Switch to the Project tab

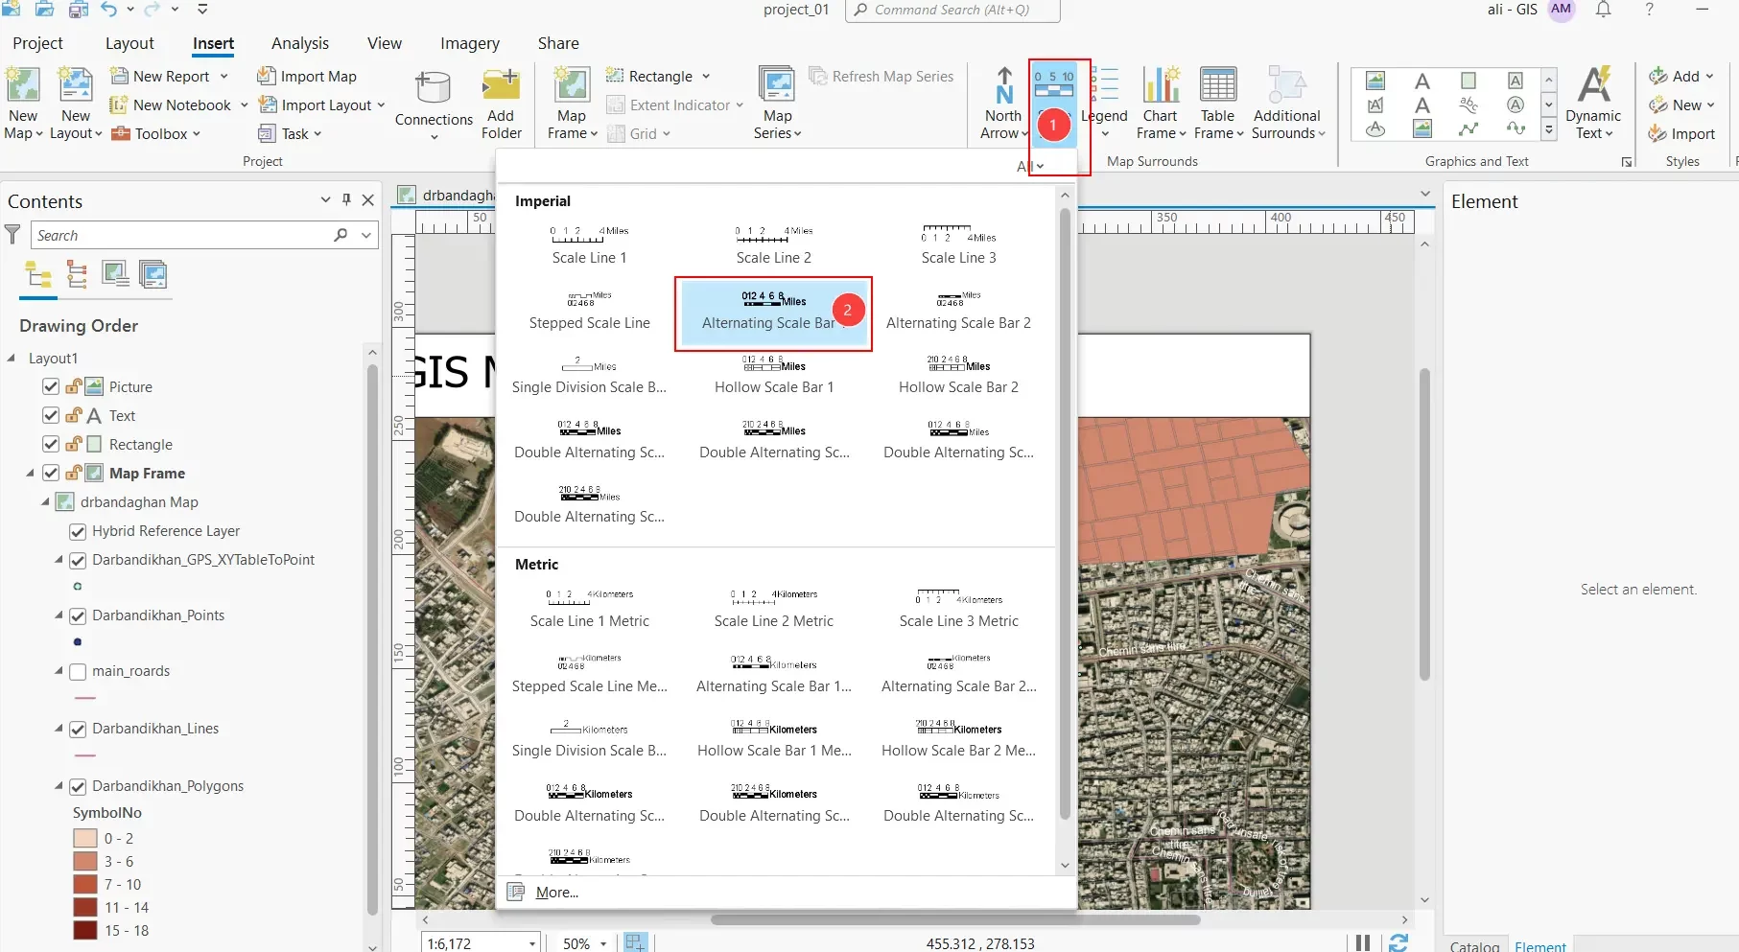37,43
